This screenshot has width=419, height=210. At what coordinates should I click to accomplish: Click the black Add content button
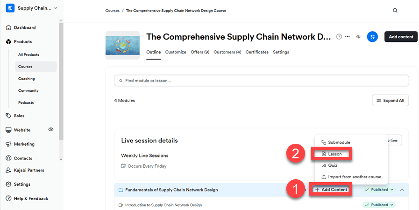[401, 37]
